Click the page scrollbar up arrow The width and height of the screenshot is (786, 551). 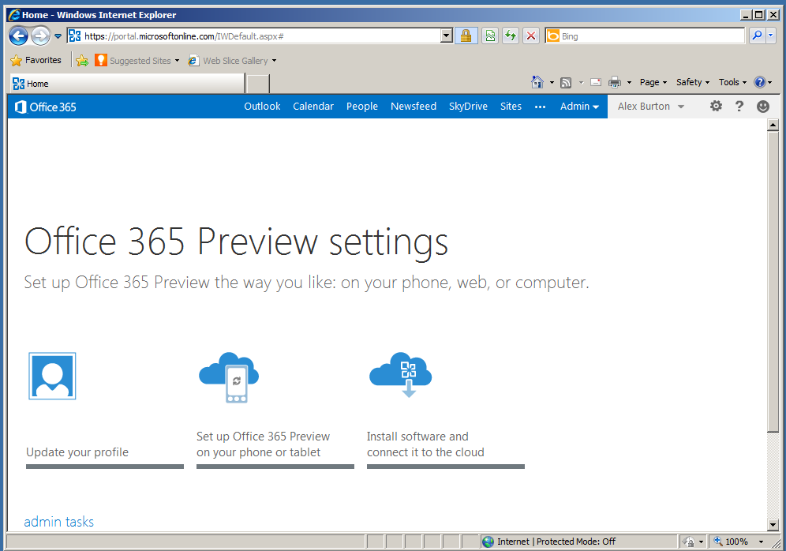pyautogui.click(x=773, y=125)
